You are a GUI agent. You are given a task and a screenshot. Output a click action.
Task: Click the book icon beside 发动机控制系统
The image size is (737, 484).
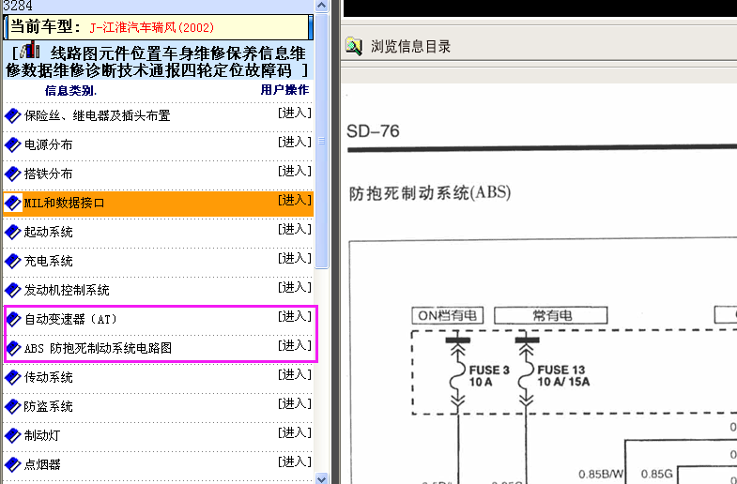[x=13, y=290]
